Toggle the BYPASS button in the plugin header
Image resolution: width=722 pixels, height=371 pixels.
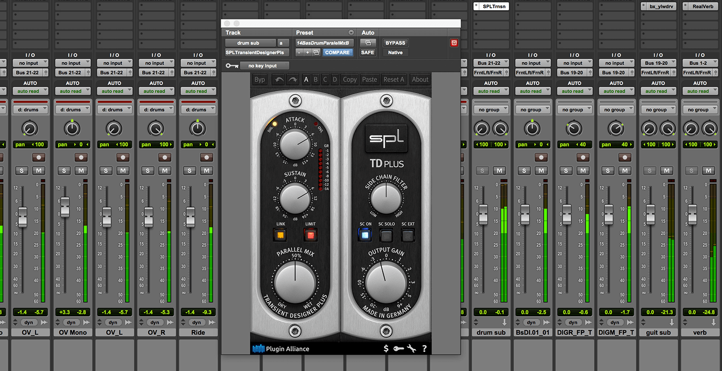click(x=395, y=43)
